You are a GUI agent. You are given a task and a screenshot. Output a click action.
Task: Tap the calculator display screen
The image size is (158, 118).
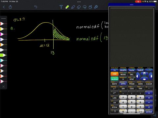point(132,37)
